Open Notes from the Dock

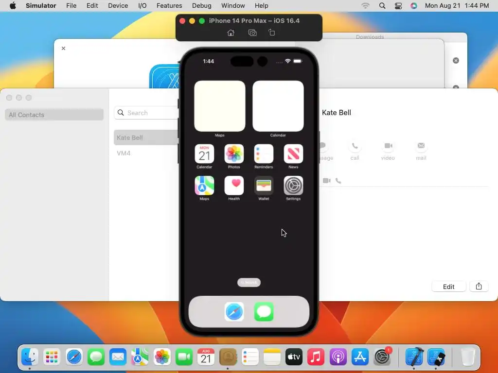point(272,357)
